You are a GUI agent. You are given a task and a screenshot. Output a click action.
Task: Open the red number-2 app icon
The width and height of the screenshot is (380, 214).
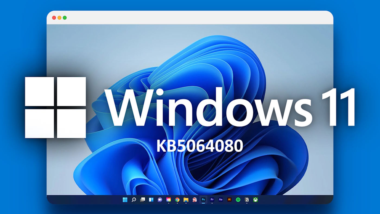coord(195,200)
